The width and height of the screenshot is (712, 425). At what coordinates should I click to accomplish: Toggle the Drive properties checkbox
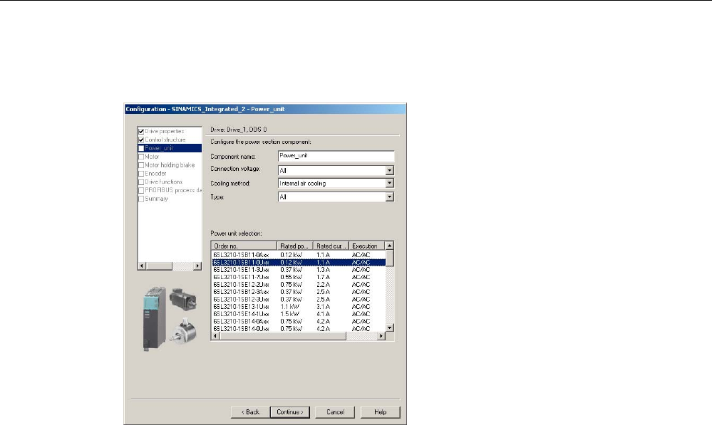click(141, 132)
